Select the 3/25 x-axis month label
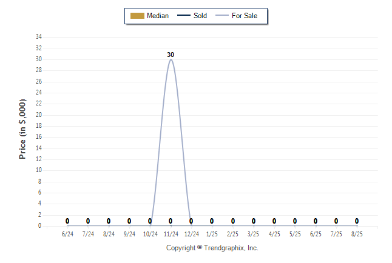This screenshot has width=392, height=263. click(253, 235)
